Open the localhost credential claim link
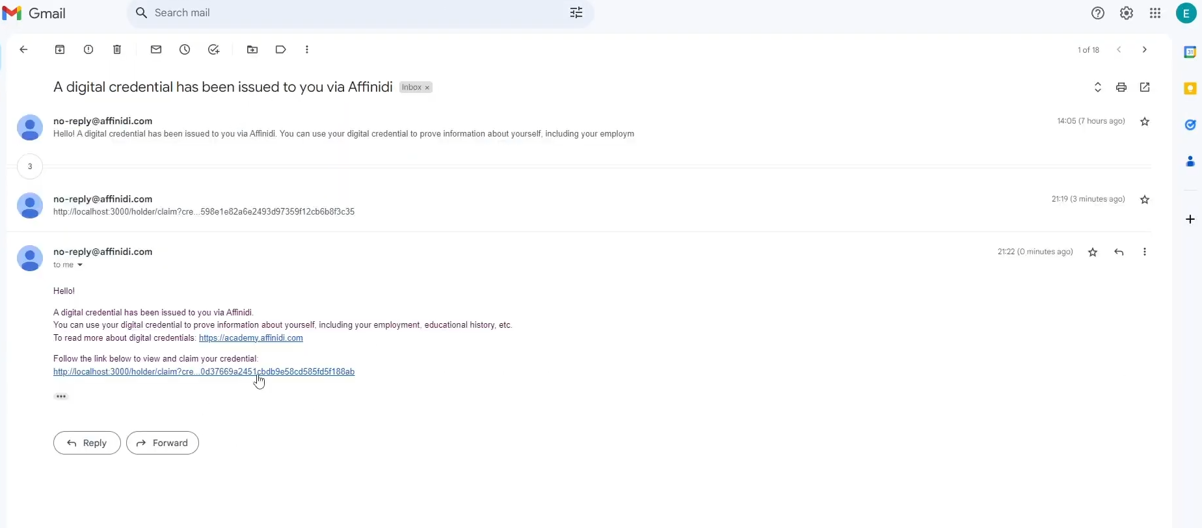1202x528 pixels. tap(204, 372)
